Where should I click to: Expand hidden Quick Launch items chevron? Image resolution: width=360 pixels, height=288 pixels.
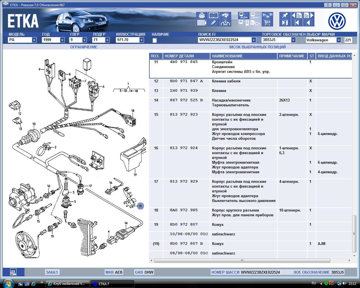(x=42, y=282)
